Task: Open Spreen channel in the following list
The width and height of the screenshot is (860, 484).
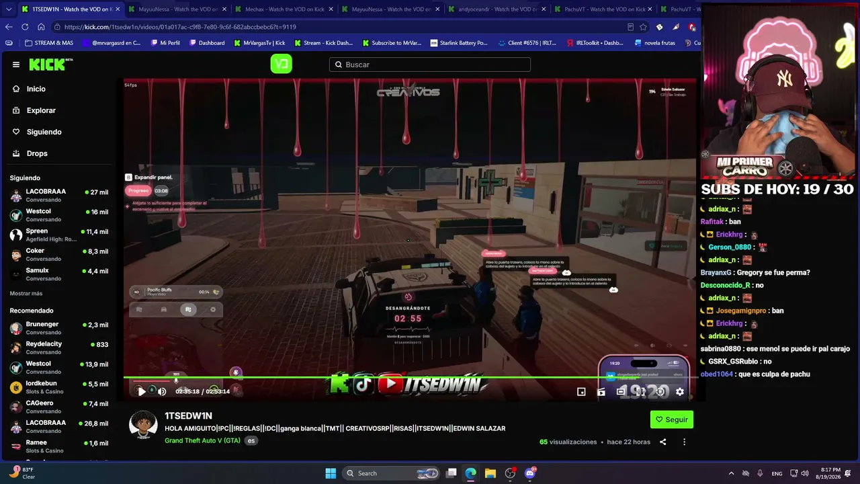Action: click(x=59, y=235)
